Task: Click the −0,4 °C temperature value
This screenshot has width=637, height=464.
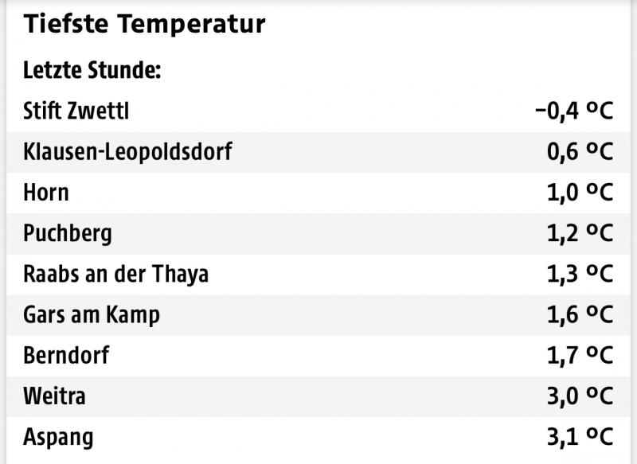Action: pos(573,111)
